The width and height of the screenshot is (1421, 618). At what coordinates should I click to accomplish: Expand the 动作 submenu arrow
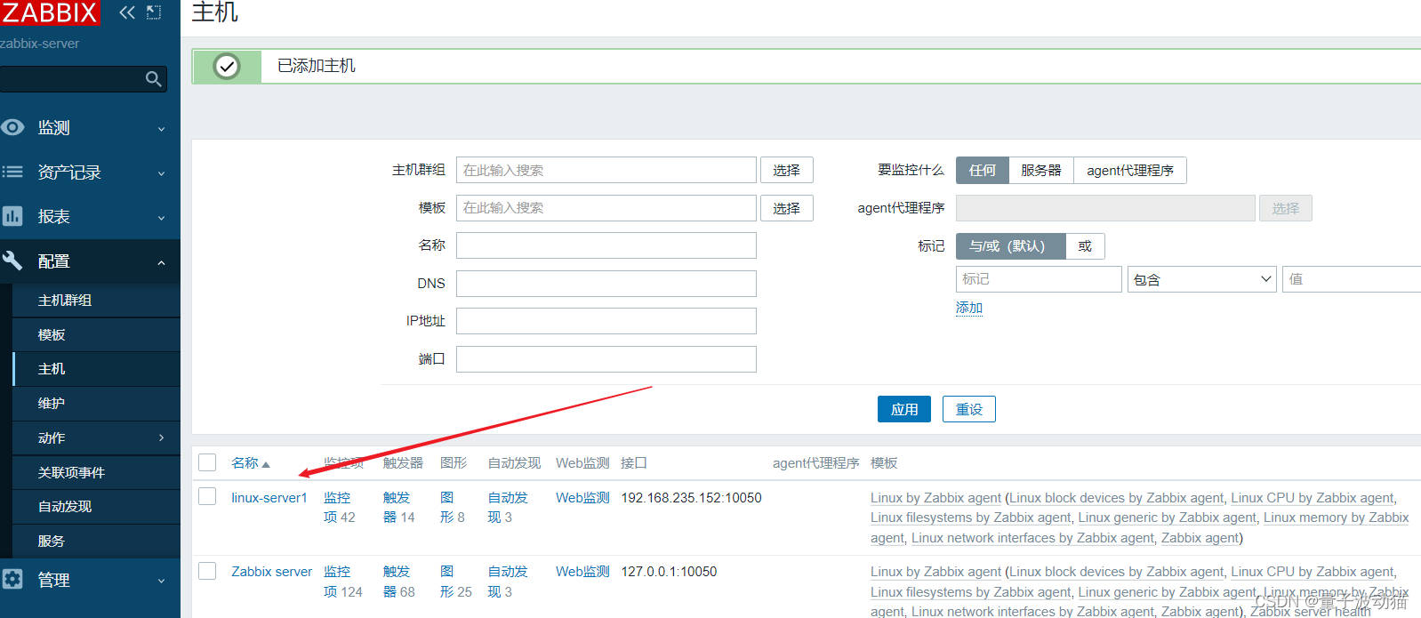point(161,437)
